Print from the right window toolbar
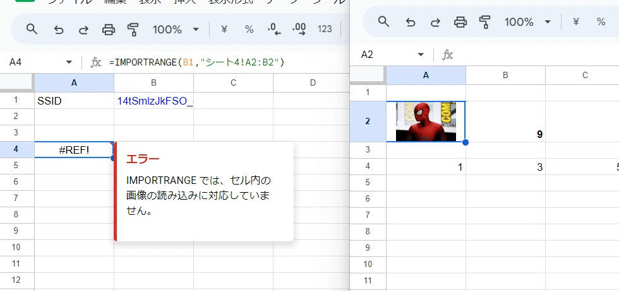619x291 pixels. [460, 22]
